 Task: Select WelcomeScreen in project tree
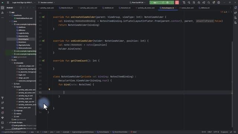click(25, 48)
